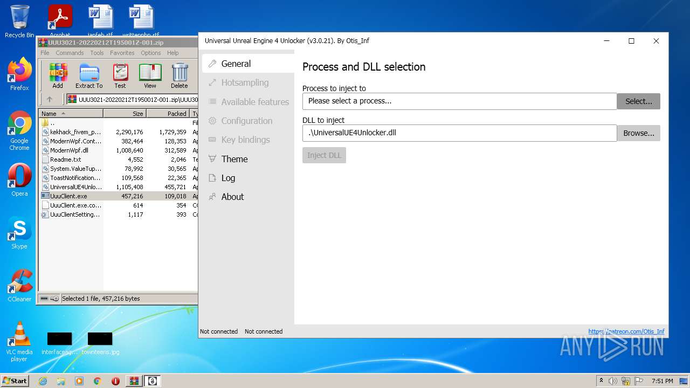
Task: Click the wrench icon next to General
Action: pos(212,64)
